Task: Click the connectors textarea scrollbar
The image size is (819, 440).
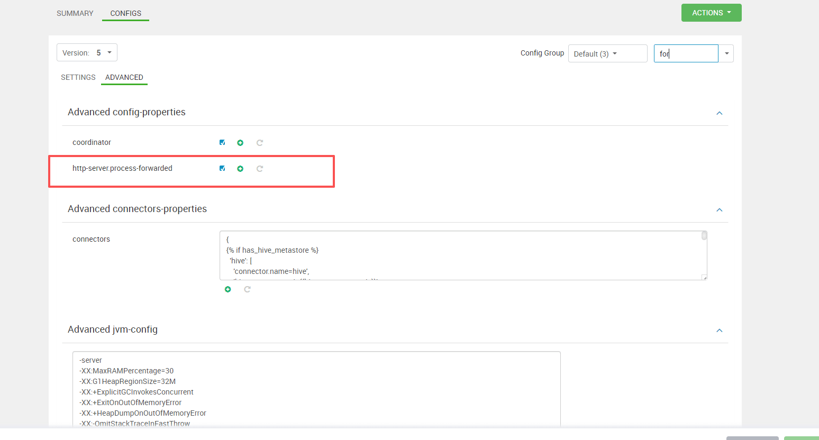Action: (x=704, y=236)
